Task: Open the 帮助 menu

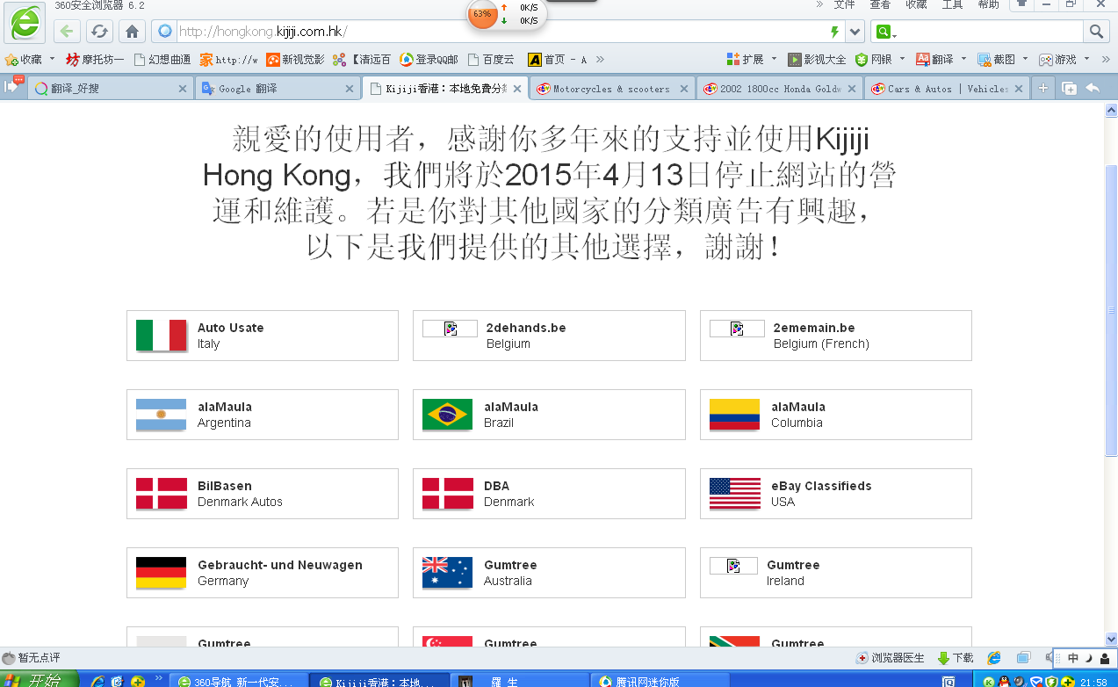Action: point(988,4)
